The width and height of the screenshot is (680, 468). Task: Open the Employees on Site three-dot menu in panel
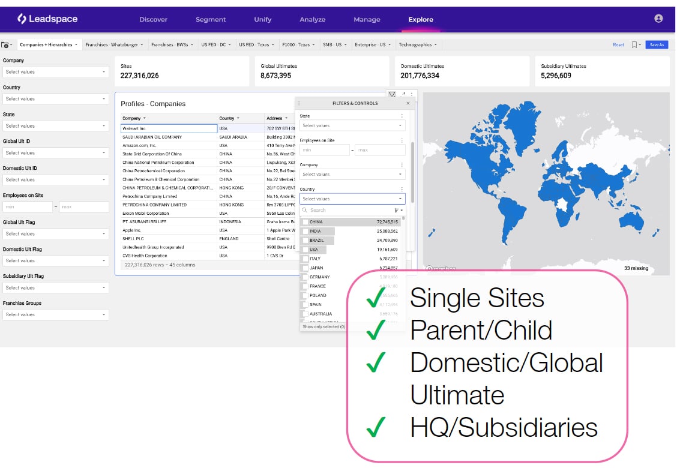pos(402,140)
